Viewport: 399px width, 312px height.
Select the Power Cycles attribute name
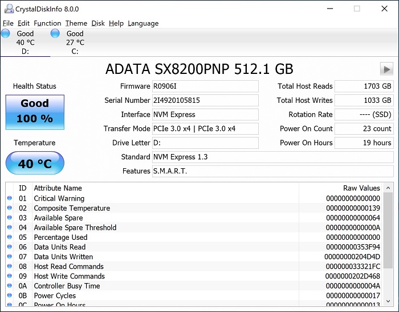tap(55, 296)
